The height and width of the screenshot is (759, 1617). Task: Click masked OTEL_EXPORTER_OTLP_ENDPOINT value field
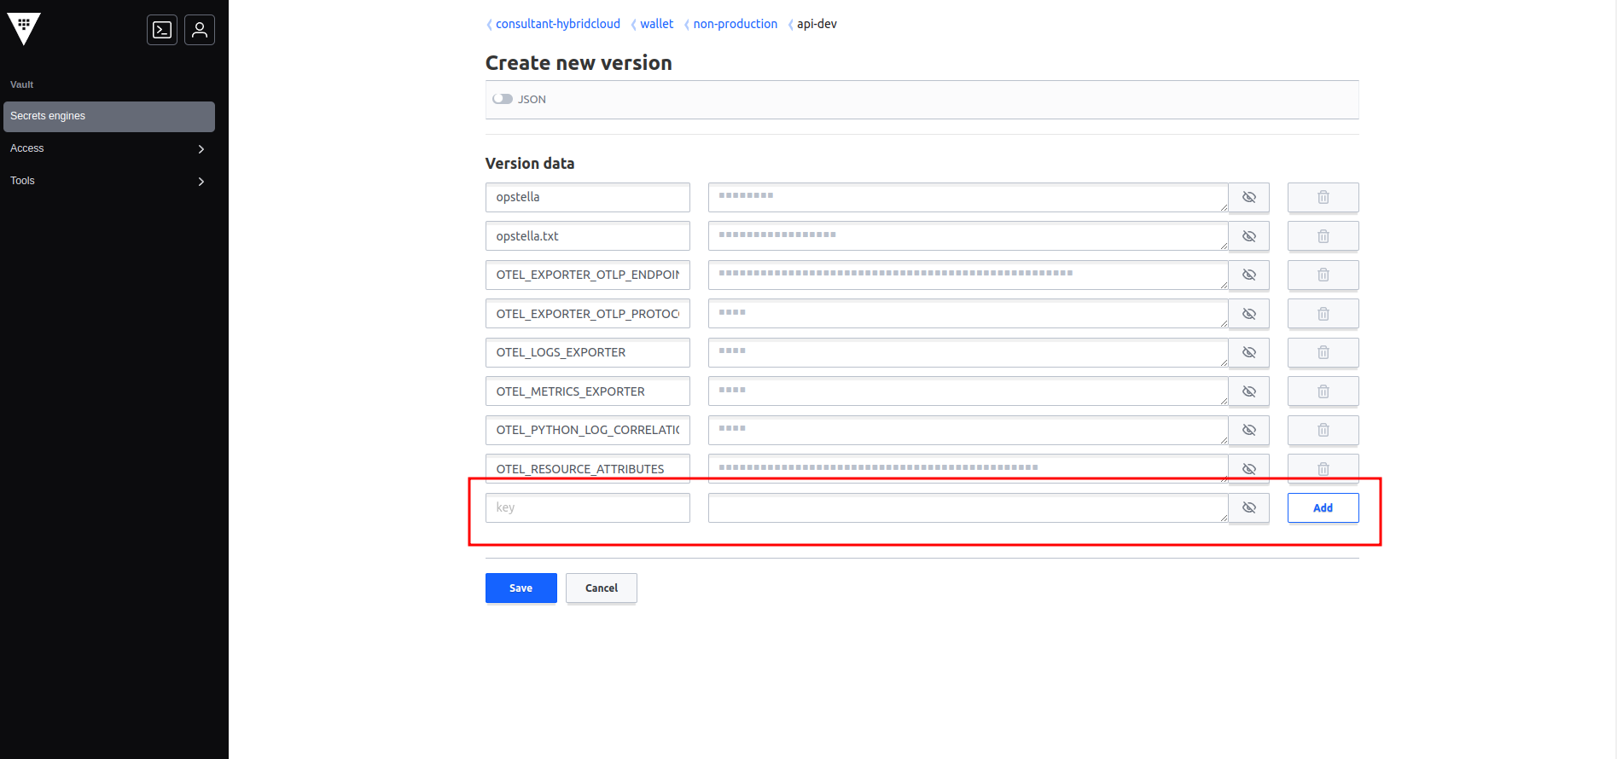point(968,275)
